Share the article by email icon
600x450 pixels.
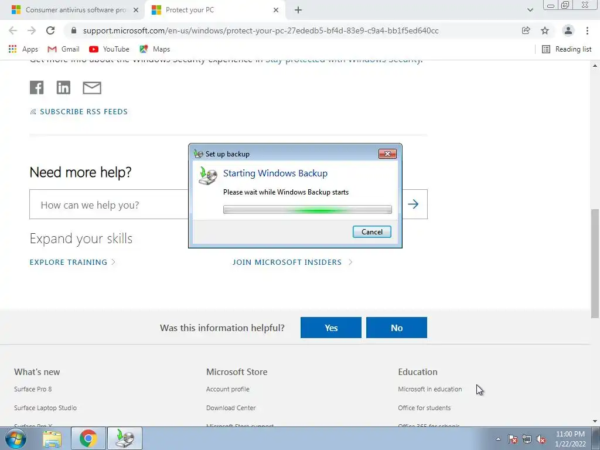click(92, 88)
